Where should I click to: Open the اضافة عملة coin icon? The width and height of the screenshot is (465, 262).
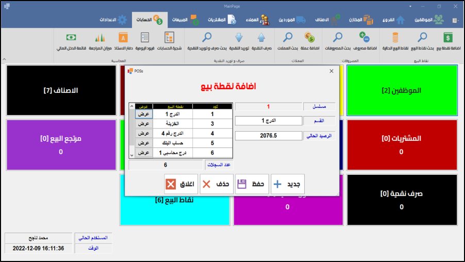(310, 38)
